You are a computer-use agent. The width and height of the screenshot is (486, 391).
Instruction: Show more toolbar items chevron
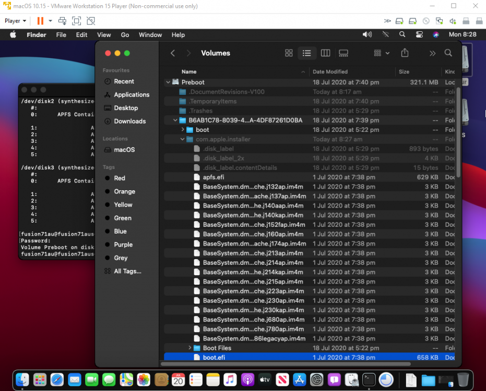tap(432, 53)
